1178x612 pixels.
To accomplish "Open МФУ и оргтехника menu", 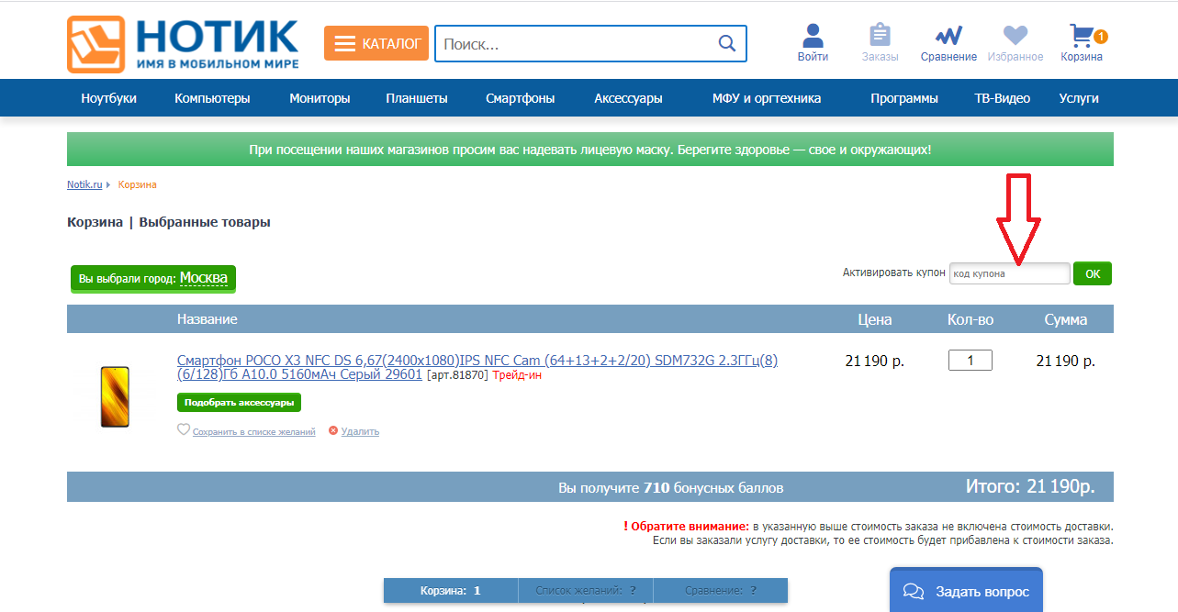I will pos(767,98).
